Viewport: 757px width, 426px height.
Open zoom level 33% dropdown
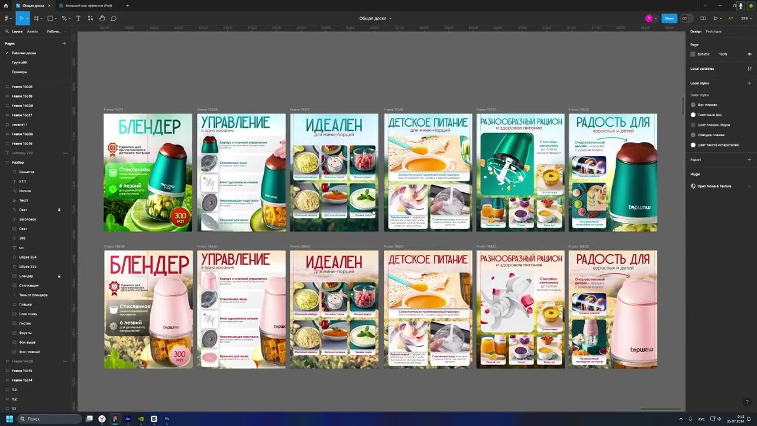coord(746,18)
